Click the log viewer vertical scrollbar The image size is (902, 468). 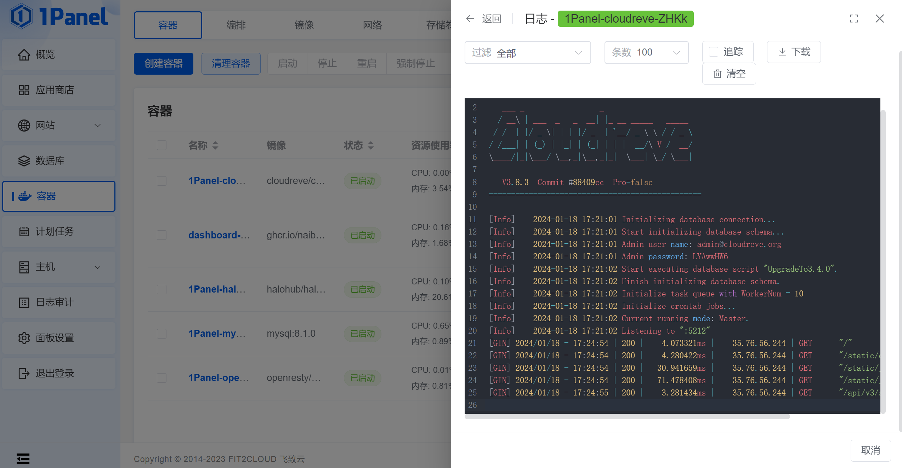coord(883,262)
